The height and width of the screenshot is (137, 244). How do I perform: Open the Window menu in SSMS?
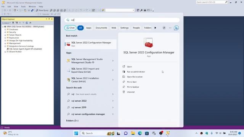[32, 6]
